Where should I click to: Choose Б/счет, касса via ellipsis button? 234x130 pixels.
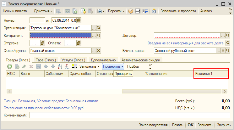[218, 51]
